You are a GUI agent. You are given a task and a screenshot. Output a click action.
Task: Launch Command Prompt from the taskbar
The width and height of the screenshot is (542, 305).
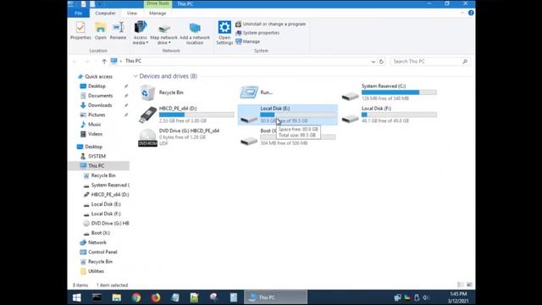coord(97,297)
